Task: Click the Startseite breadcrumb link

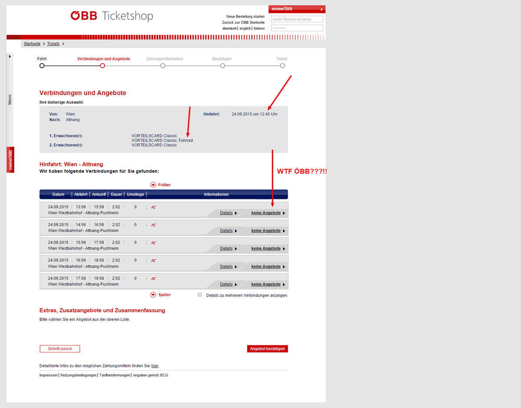Action: 32,44
